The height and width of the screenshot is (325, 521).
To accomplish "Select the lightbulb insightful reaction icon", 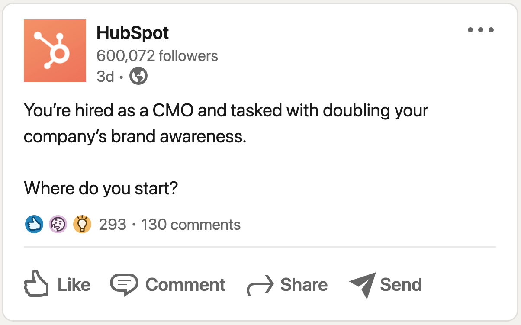I will (82, 224).
